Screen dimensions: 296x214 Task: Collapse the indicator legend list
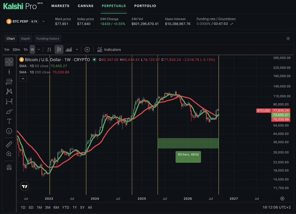(x=23, y=79)
